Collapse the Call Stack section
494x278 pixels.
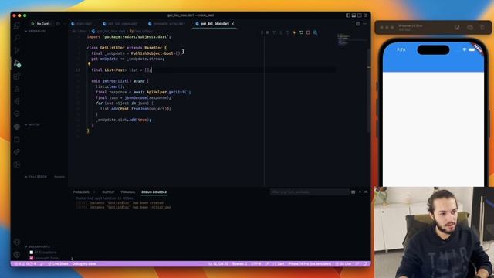(36, 177)
